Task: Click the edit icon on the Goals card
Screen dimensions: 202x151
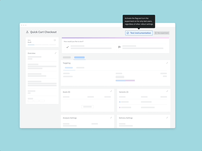Action: [111, 92]
